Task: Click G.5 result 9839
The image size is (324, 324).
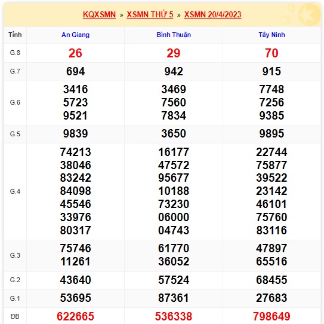Action: point(75,133)
